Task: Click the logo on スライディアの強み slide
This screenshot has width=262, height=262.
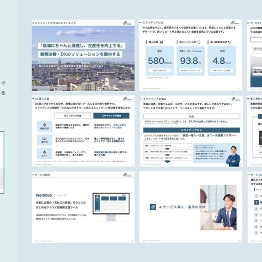Action: (236, 99)
